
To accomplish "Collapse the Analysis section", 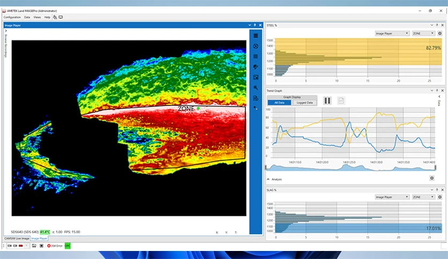I will click(x=268, y=179).
